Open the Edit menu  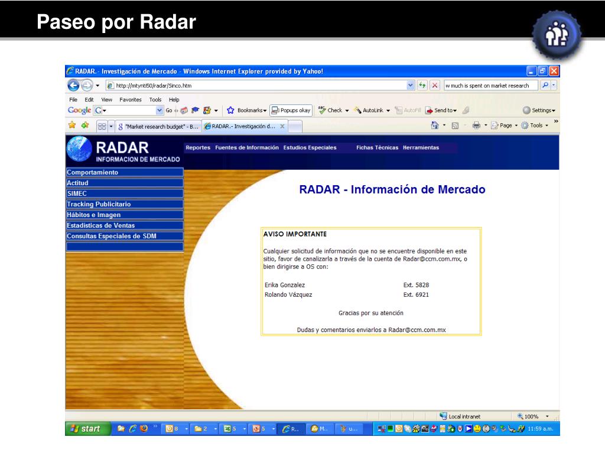point(89,99)
